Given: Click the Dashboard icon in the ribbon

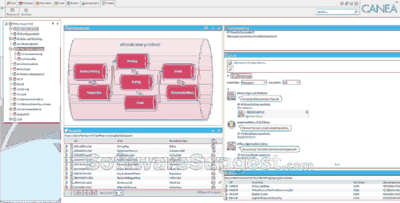Looking at the screenshot, I should click(12, 11).
